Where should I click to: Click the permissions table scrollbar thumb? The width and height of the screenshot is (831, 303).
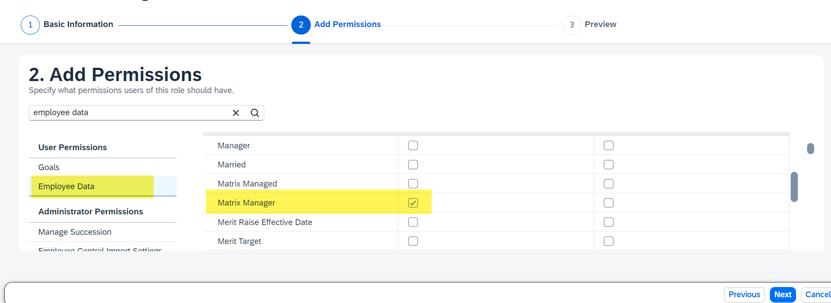click(x=794, y=187)
